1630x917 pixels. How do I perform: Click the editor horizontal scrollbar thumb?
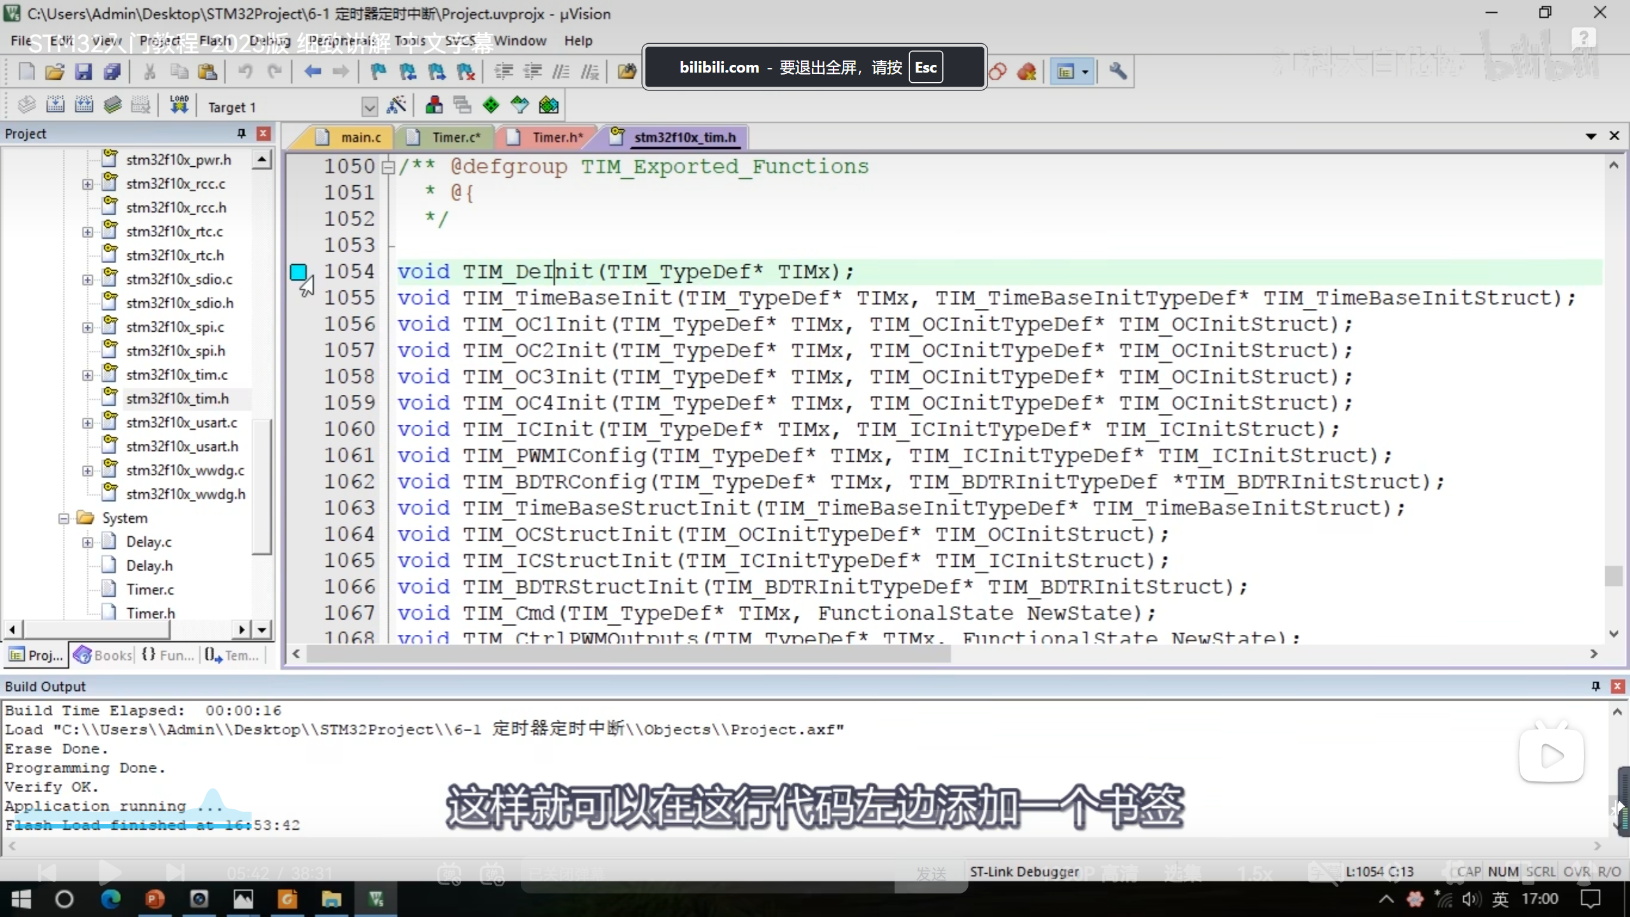[627, 654]
